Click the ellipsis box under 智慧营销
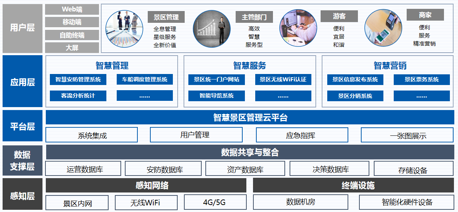This screenshot has width=458, height=212. (x=422, y=96)
